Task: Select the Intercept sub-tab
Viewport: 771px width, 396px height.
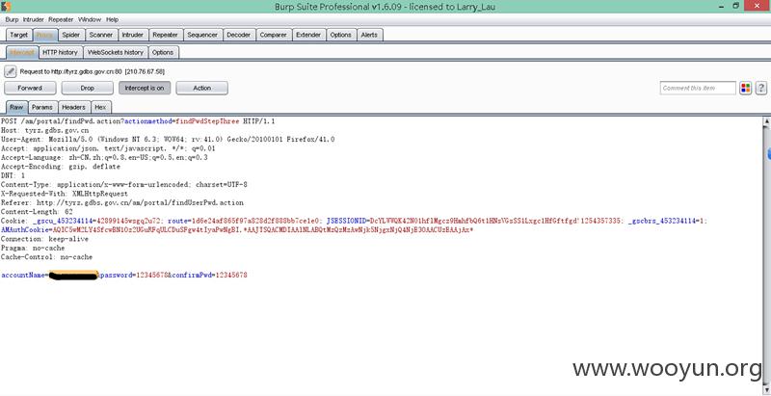Action: click(x=21, y=52)
